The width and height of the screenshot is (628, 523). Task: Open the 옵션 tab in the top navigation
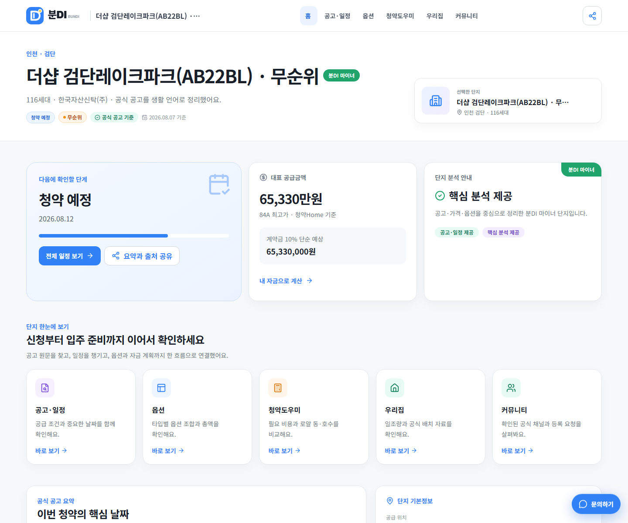coord(368,16)
